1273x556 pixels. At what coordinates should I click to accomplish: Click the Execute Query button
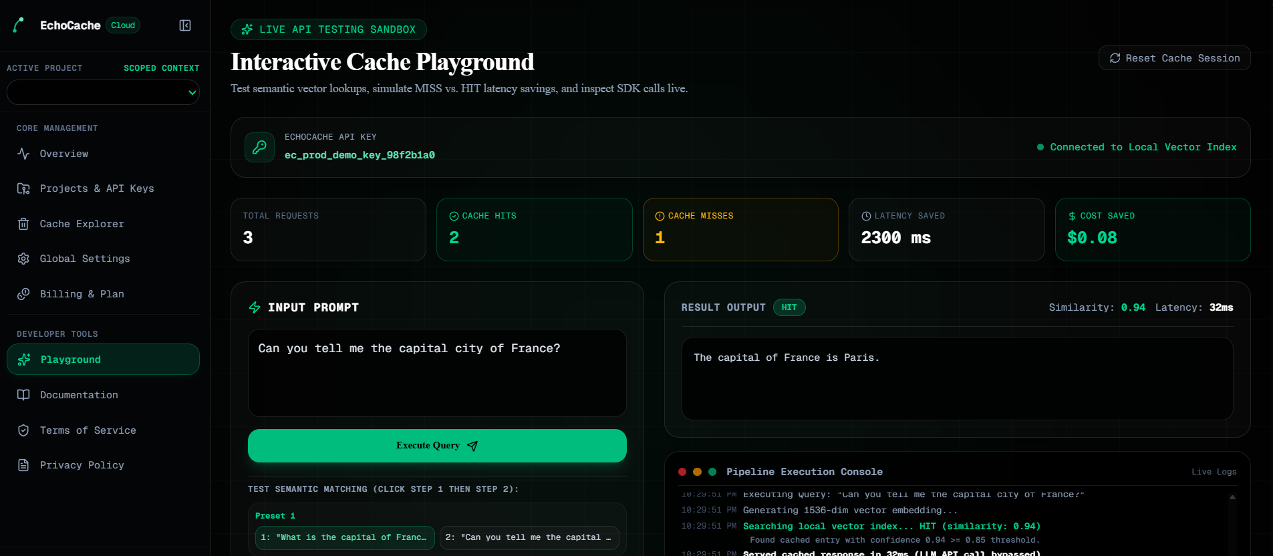point(437,446)
